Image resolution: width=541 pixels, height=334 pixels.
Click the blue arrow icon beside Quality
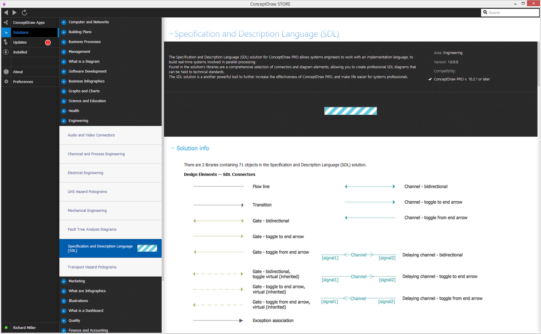pos(64,321)
